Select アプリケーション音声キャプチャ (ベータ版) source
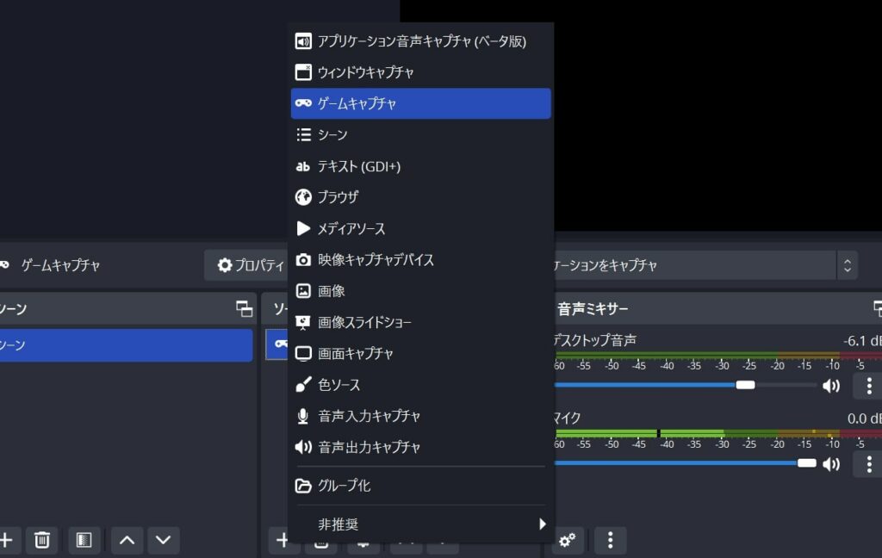Screen dimensions: 882x558 point(420,41)
